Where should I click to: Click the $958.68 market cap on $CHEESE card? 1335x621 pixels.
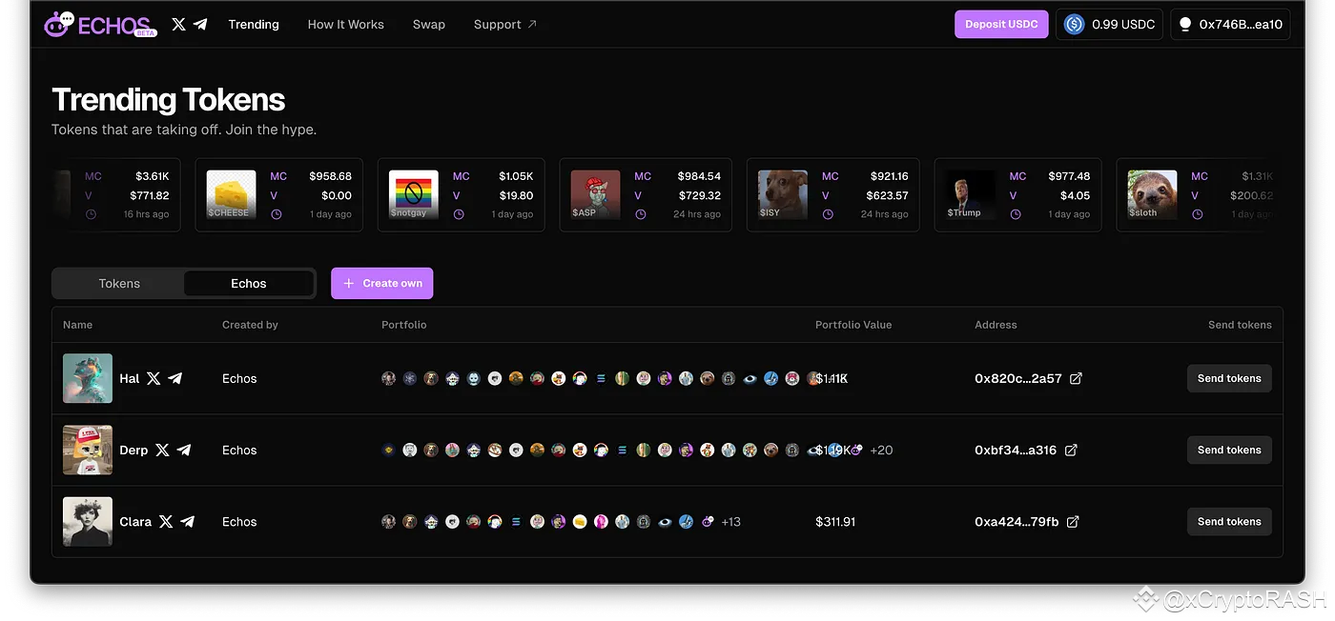click(x=330, y=176)
